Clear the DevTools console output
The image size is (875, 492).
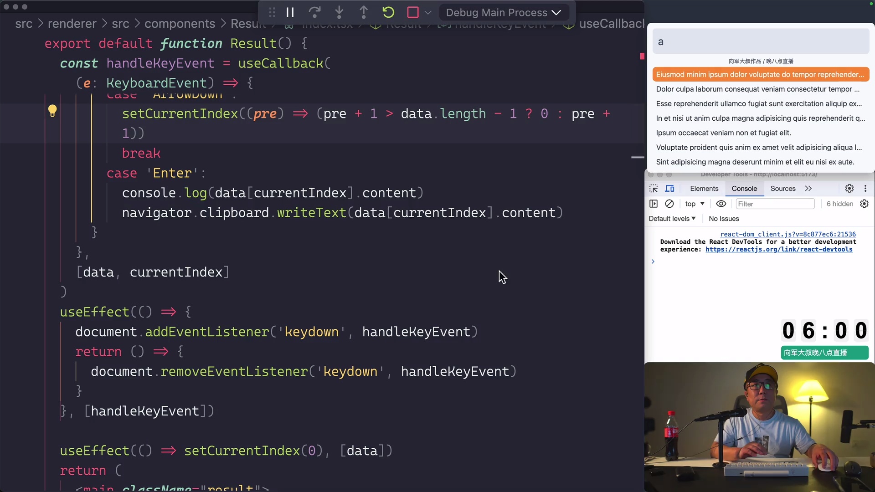coord(669,204)
